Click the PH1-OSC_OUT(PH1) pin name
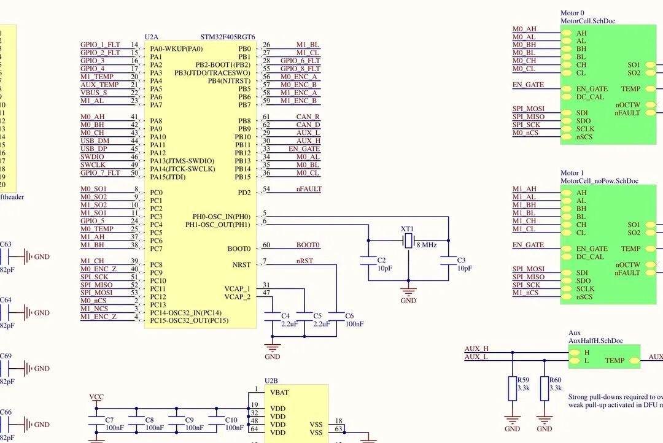This screenshot has height=443, width=663. 218,225
